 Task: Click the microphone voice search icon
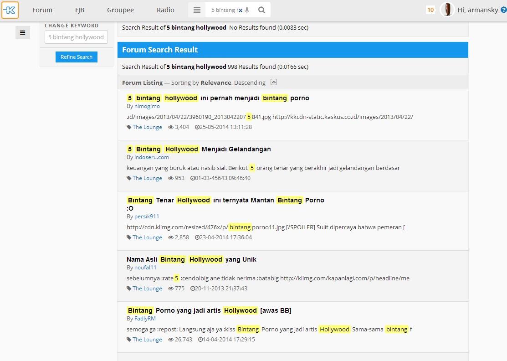coord(247,10)
